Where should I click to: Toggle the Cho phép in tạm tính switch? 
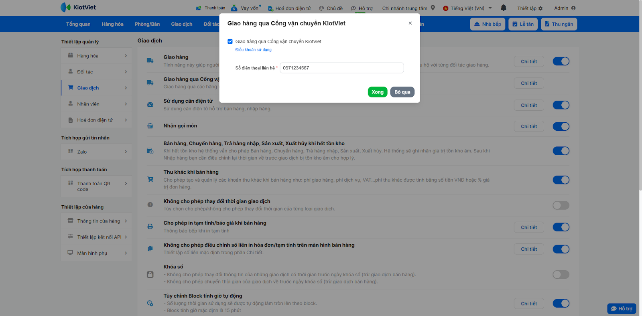(561, 227)
